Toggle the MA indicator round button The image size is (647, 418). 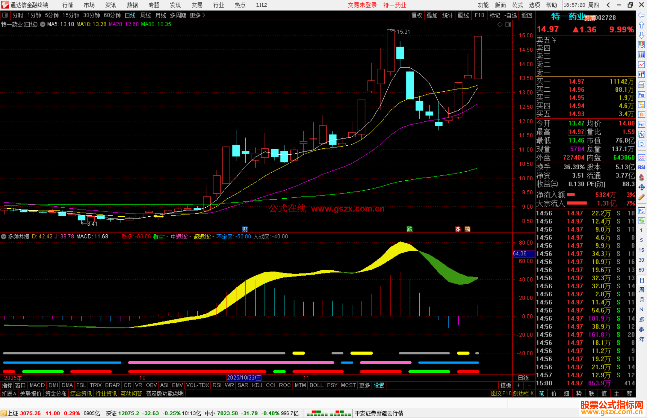point(43,24)
